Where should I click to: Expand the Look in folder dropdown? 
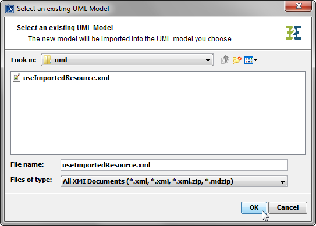208,60
